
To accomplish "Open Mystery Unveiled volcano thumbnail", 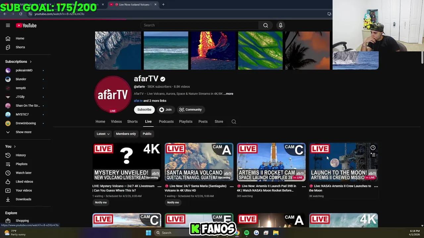I will pyautogui.click(x=127, y=162).
